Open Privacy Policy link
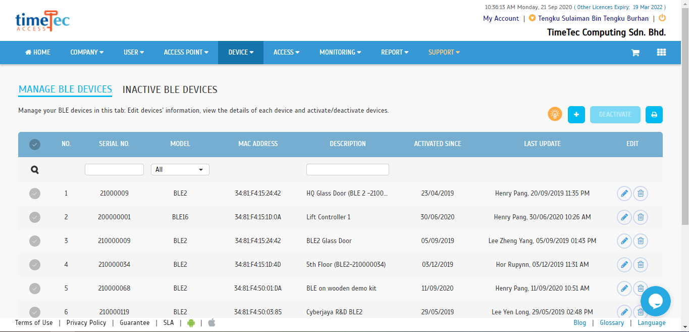This screenshot has width=689, height=332. [x=86, y=323]
